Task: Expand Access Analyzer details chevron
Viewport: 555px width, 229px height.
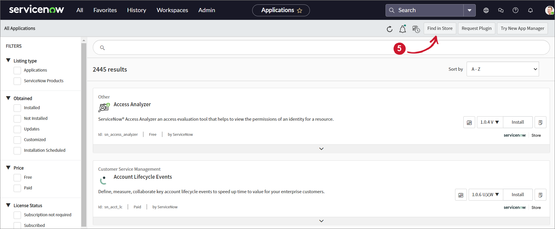Action: [321, 149]
